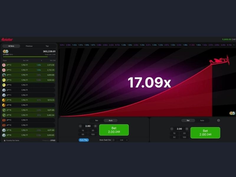Select the All Bets tab

11,46
